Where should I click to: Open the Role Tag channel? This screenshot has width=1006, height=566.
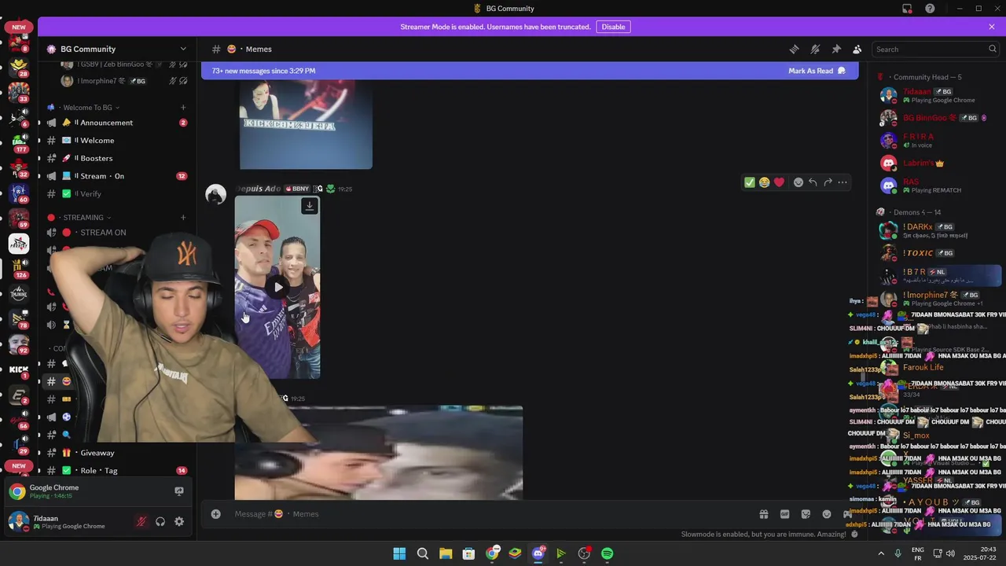click(x=118, y=471)
